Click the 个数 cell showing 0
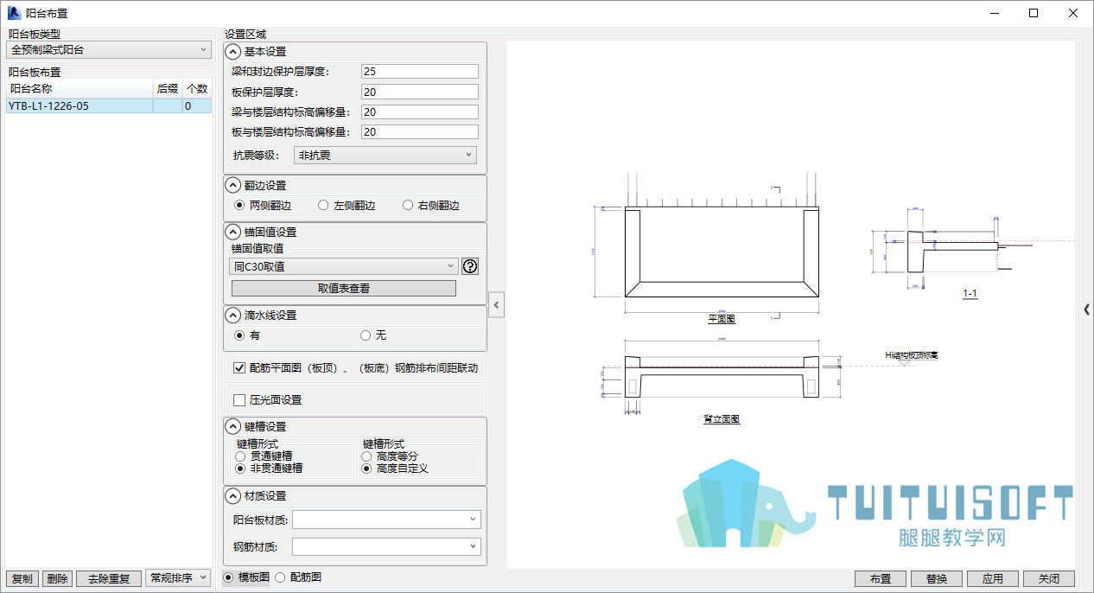The height and width of the screenshot is (593, 1094). click(197, 106)
